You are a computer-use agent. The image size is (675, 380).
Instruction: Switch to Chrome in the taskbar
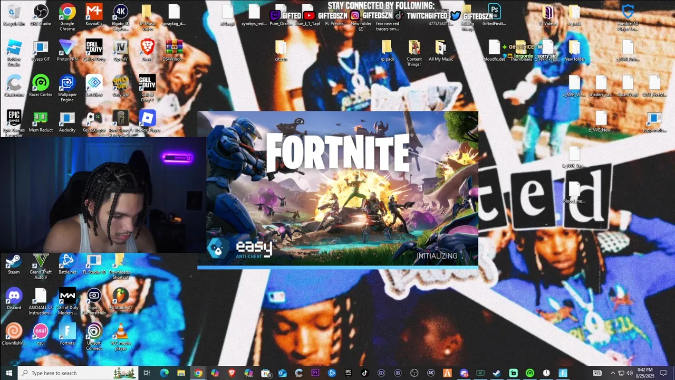pos(198,373)
